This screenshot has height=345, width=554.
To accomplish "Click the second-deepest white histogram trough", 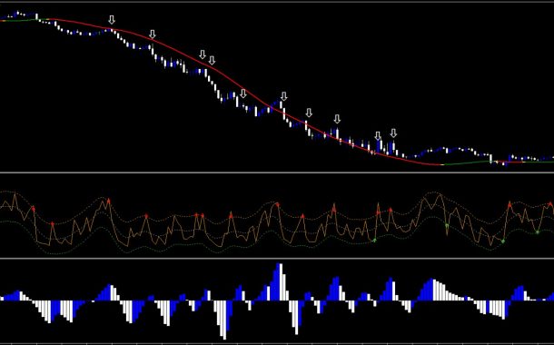I will (x=296, y=317).
